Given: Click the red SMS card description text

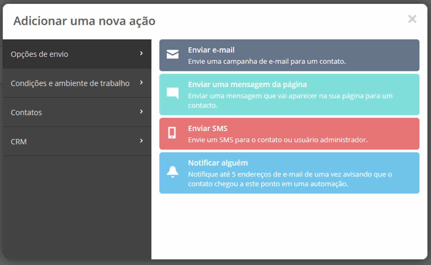Looking at the screenshot, I should (278, 140).
